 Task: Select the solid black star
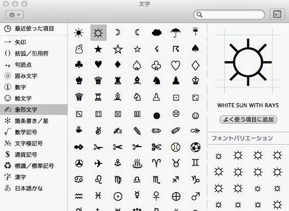coord(98,49)
